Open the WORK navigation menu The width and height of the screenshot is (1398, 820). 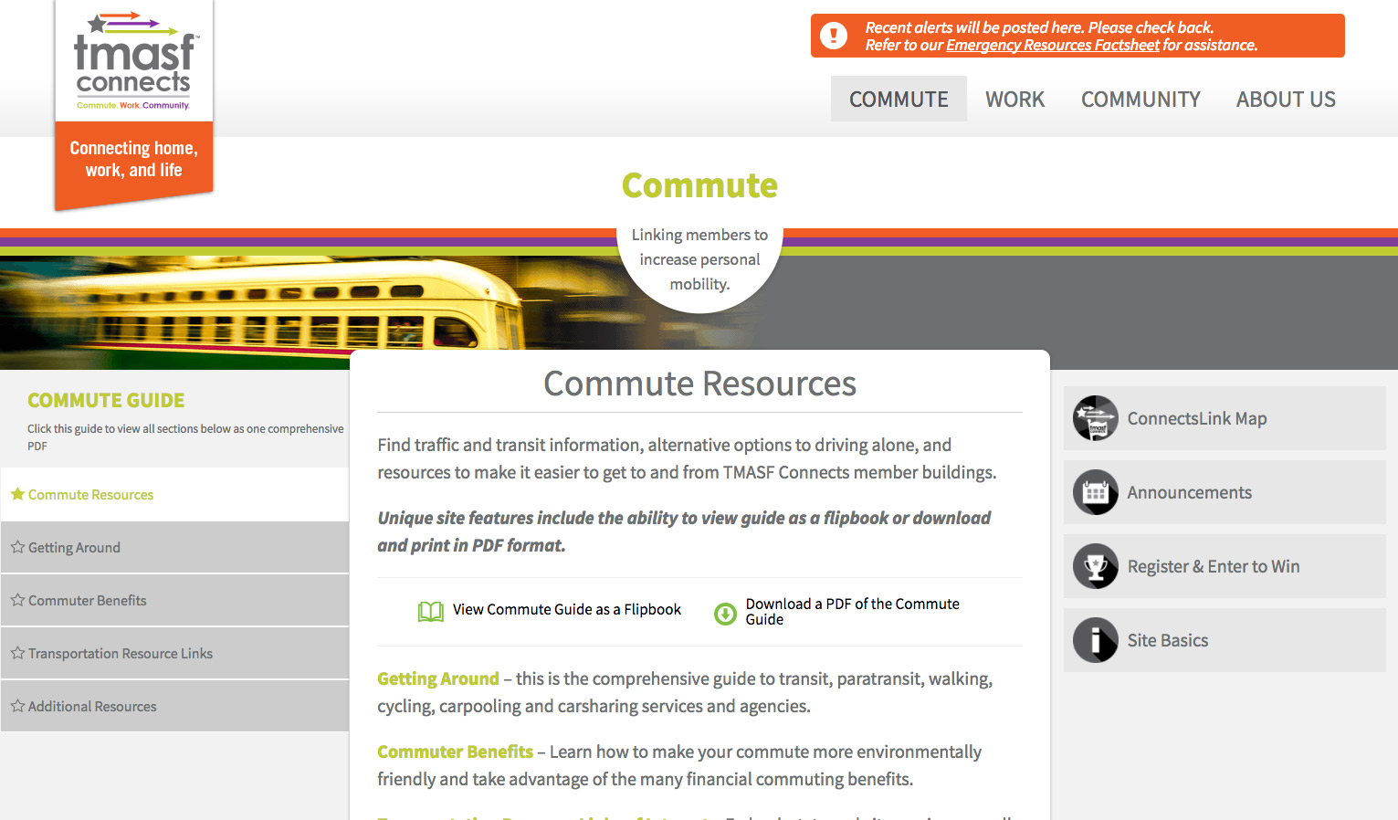(1014, 100)
